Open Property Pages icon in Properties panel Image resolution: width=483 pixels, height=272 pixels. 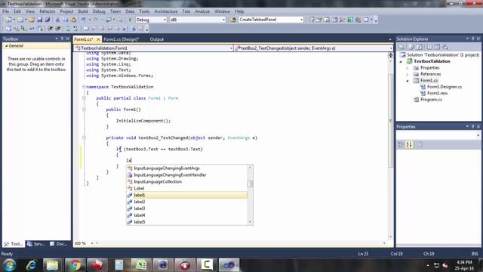tap(420, 144)
